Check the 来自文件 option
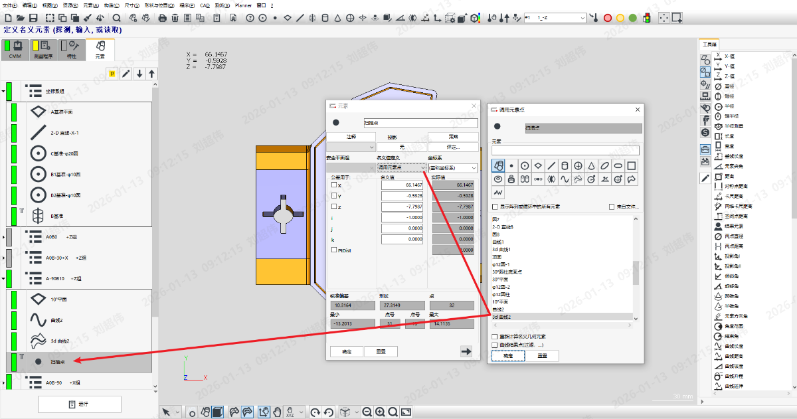 (x=612, y=207)
